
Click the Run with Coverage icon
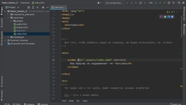coord(136,3)
